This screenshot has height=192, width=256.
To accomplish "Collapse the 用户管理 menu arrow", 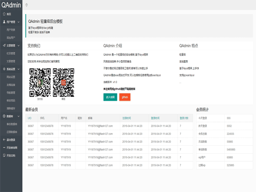I will click(18, 22).
